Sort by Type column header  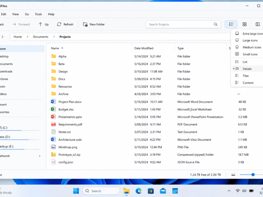click(180, 48)
